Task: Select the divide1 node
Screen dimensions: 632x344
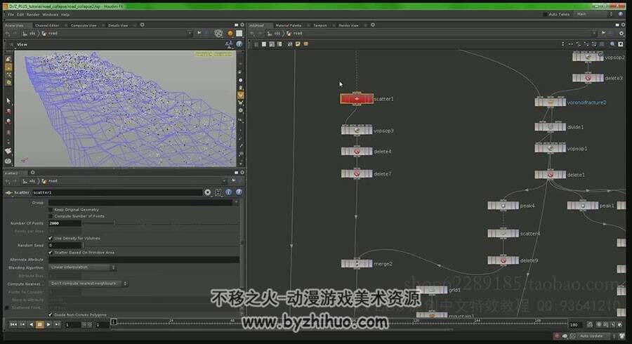Action: point(550,127)
